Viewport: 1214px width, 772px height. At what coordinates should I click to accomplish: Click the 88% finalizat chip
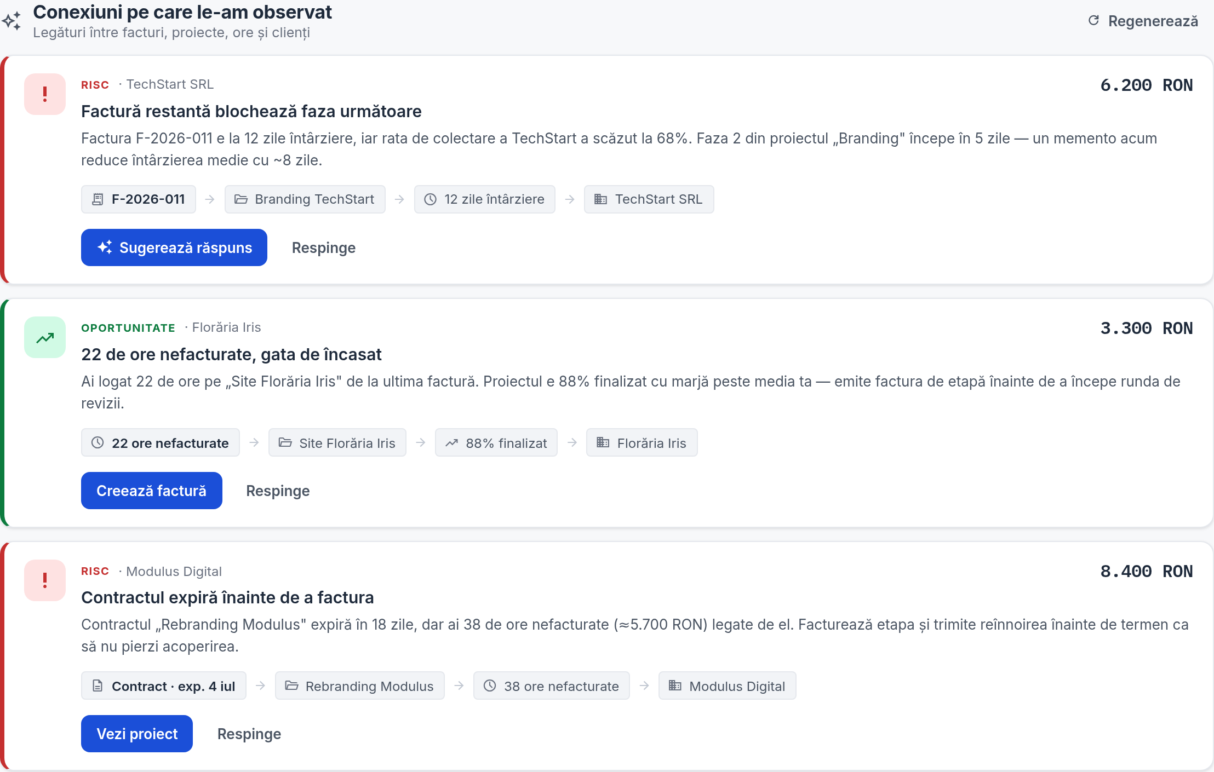[x=496, y=442]
